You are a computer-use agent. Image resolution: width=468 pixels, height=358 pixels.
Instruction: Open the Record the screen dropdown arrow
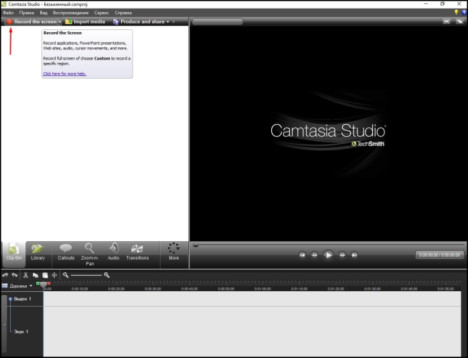(60, 22)
